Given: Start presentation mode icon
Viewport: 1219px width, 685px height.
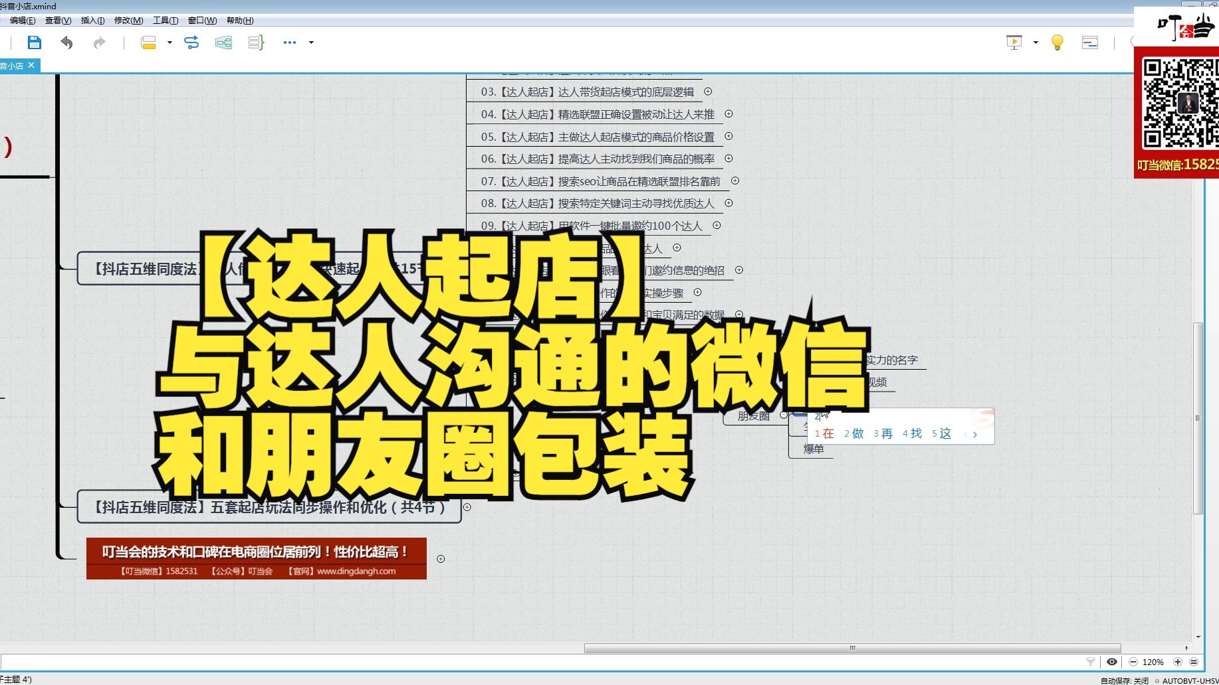Looking at the screenshot, I should (x=1014, y=42).
